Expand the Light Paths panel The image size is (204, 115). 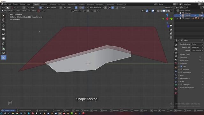pyautogui.click(x=184, y=60)
